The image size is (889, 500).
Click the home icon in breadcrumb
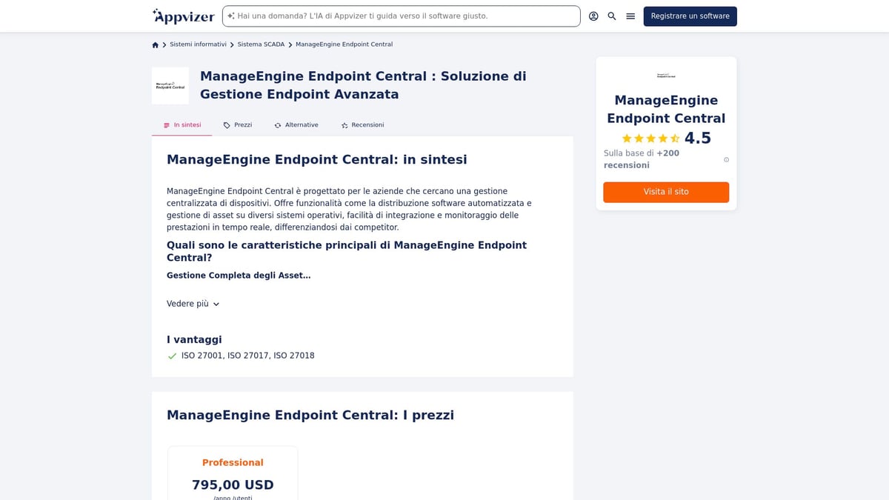[x=155, y=44]
